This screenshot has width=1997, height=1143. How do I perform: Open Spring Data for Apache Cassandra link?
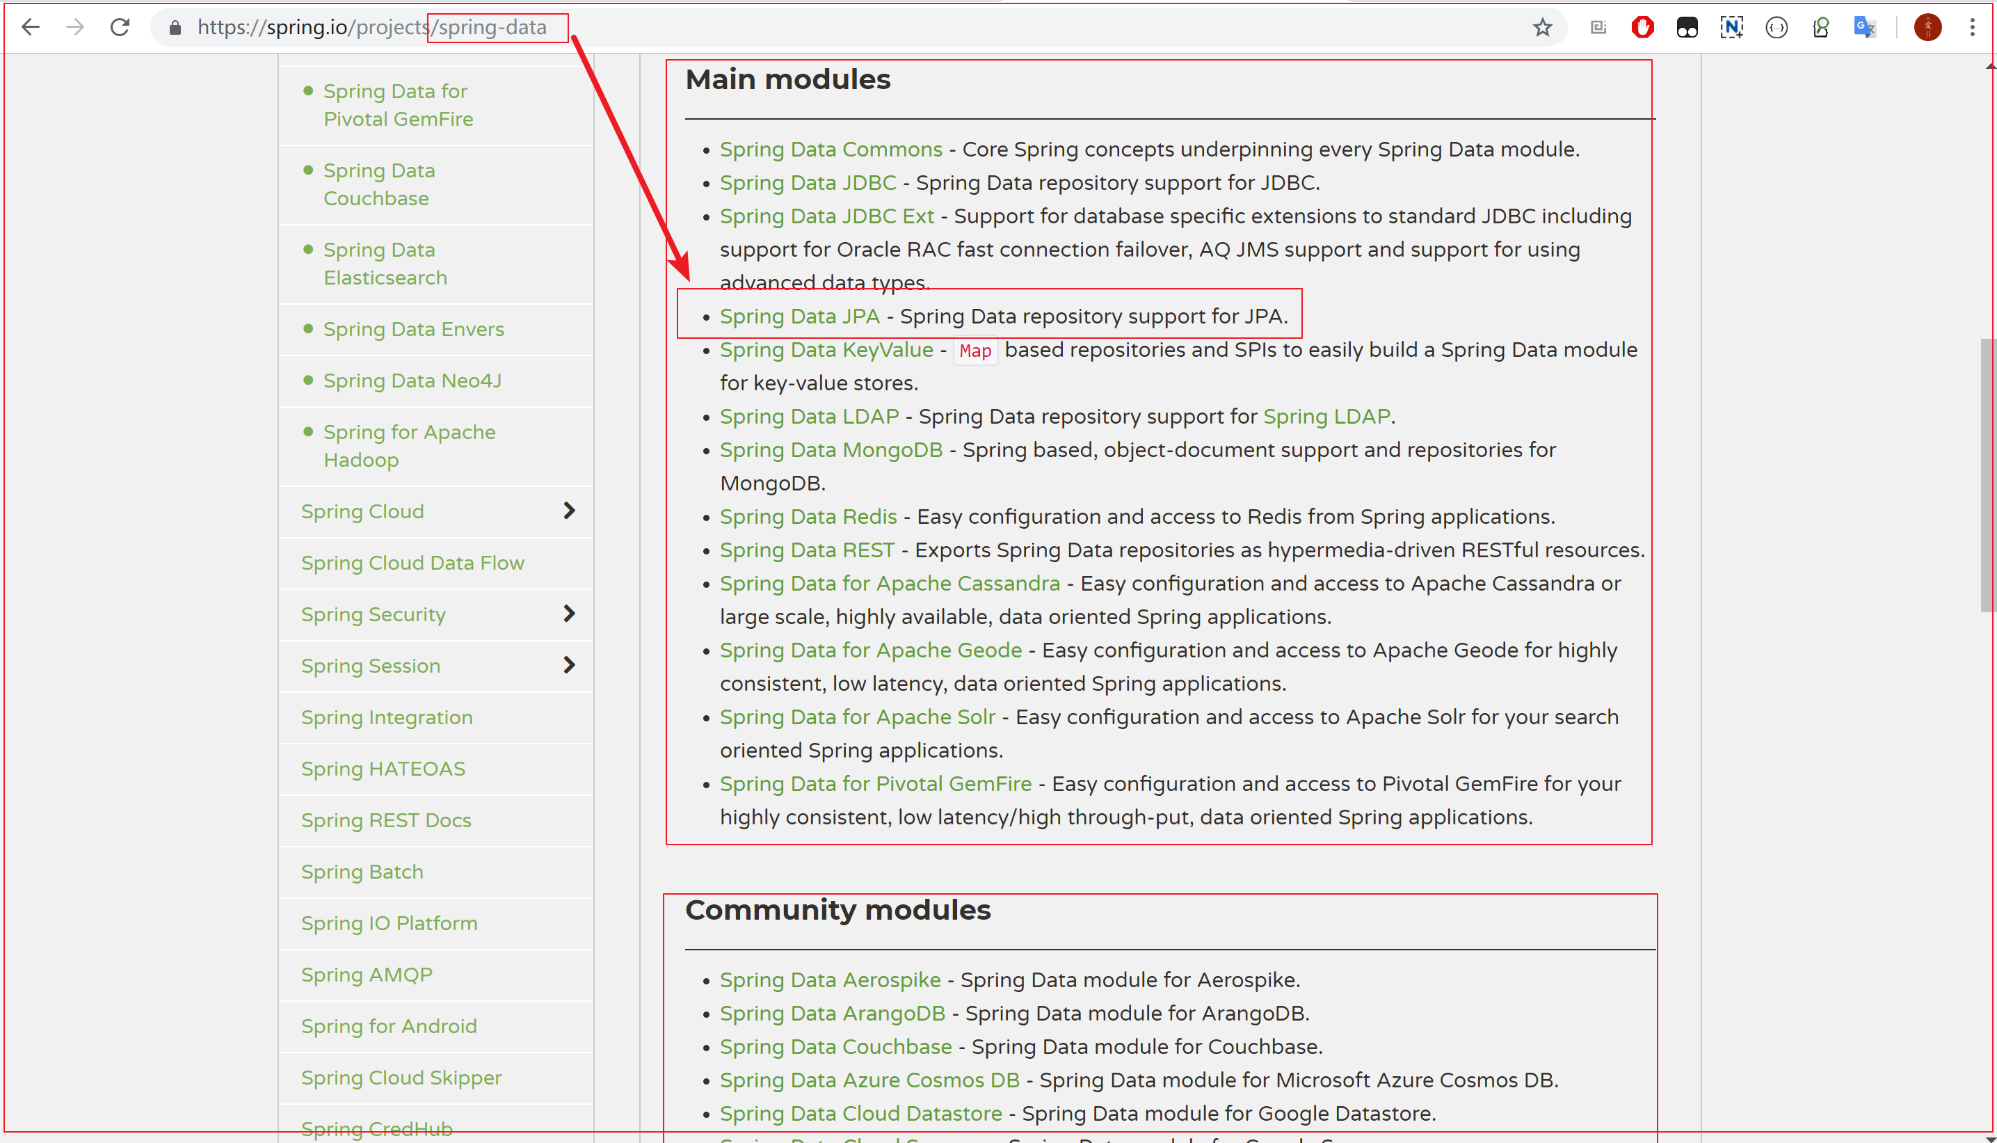coord(890,583)
